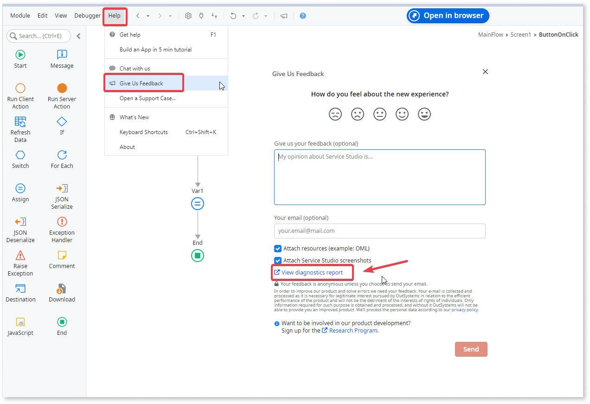Open the undo history dropdown
The width and height of the screenshot is (590, 404).
244,15
